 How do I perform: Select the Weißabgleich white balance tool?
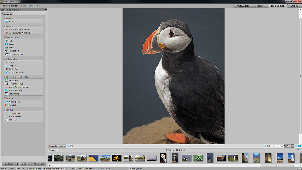point(14,102)
